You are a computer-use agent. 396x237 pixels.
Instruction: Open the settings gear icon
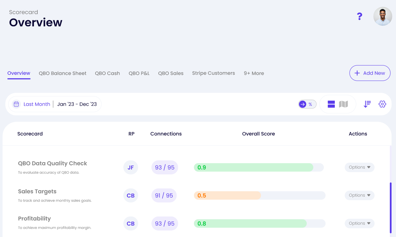382,104
